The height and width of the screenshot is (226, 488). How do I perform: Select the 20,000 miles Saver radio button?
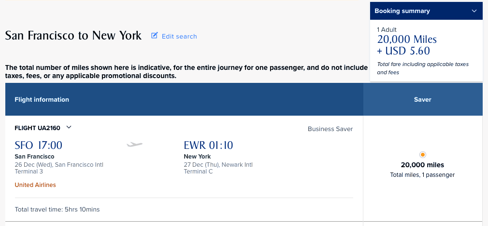click(x=423, y=155)
